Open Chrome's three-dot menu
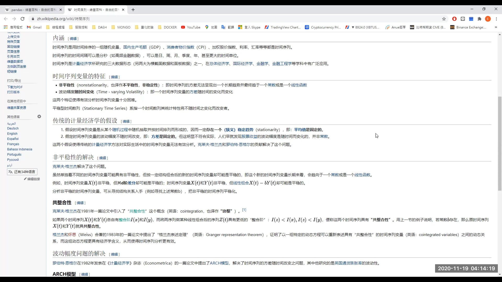 [x=497, y=19]
